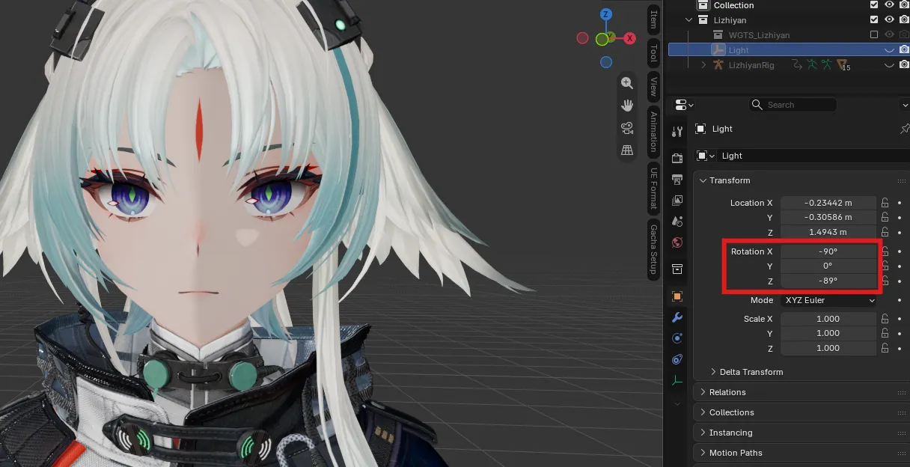Click the first green pose icon on LizhiyanRig
The height and width of the screenshot is (467, 910).
pos(812,65)
